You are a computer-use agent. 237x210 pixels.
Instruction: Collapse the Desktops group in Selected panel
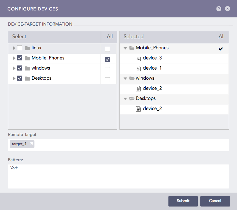tap(125, 99)
